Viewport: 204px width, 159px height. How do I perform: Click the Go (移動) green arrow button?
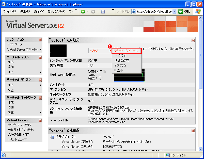pos(181,11)
